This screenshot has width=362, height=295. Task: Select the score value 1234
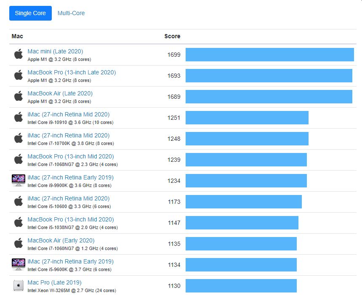click(x=174, y=181)
